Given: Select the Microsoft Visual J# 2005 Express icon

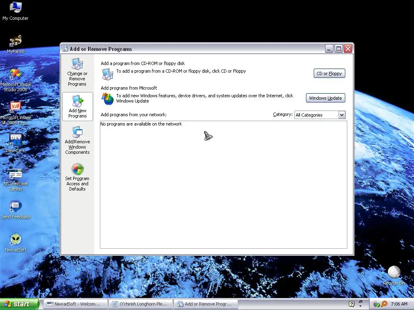Looking at the screenshot, I should (x=16, y=113).
